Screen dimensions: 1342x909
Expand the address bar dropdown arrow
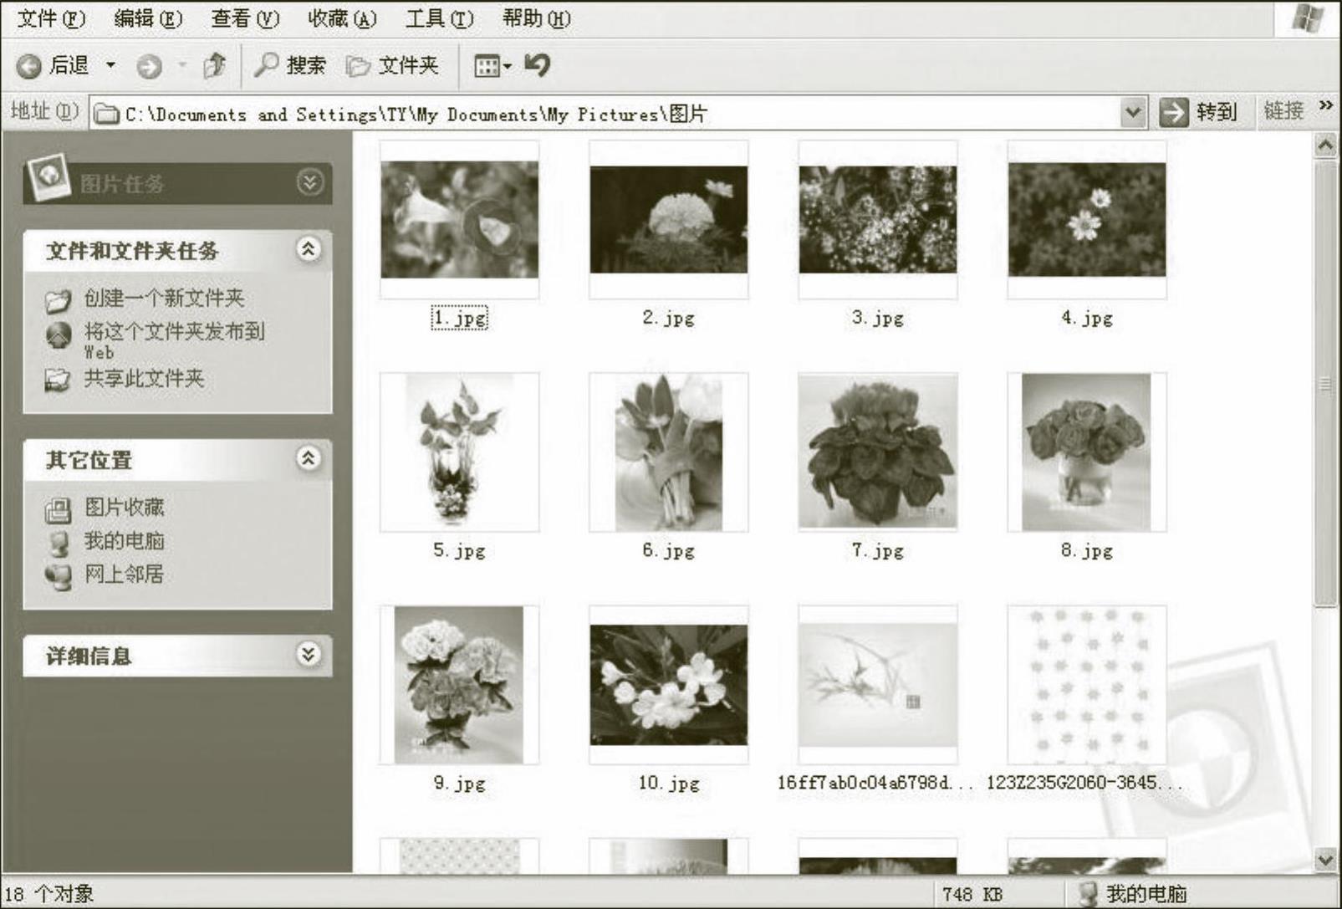[x=1133, y=112]
